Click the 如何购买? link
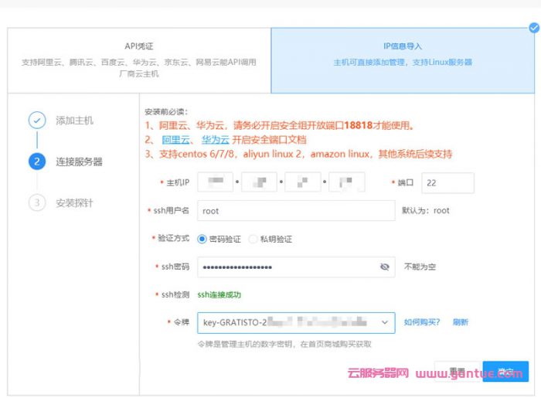The height and width of the screenshot is (398, 541). [x=421, y=322]
